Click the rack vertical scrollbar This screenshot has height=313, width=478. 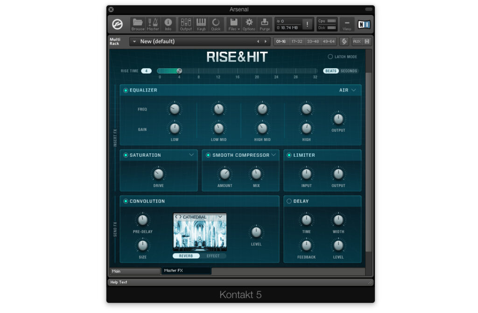click(369, 162)
